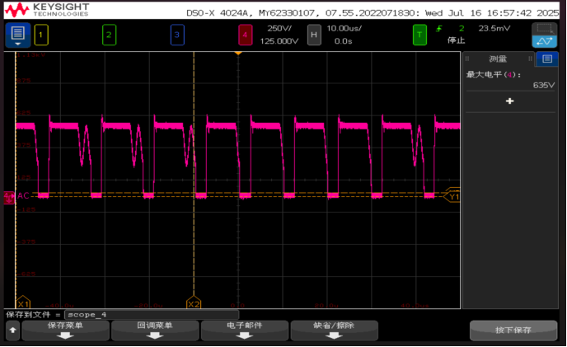
Task: Click the waveform autoscale icon
Action: 545,41
